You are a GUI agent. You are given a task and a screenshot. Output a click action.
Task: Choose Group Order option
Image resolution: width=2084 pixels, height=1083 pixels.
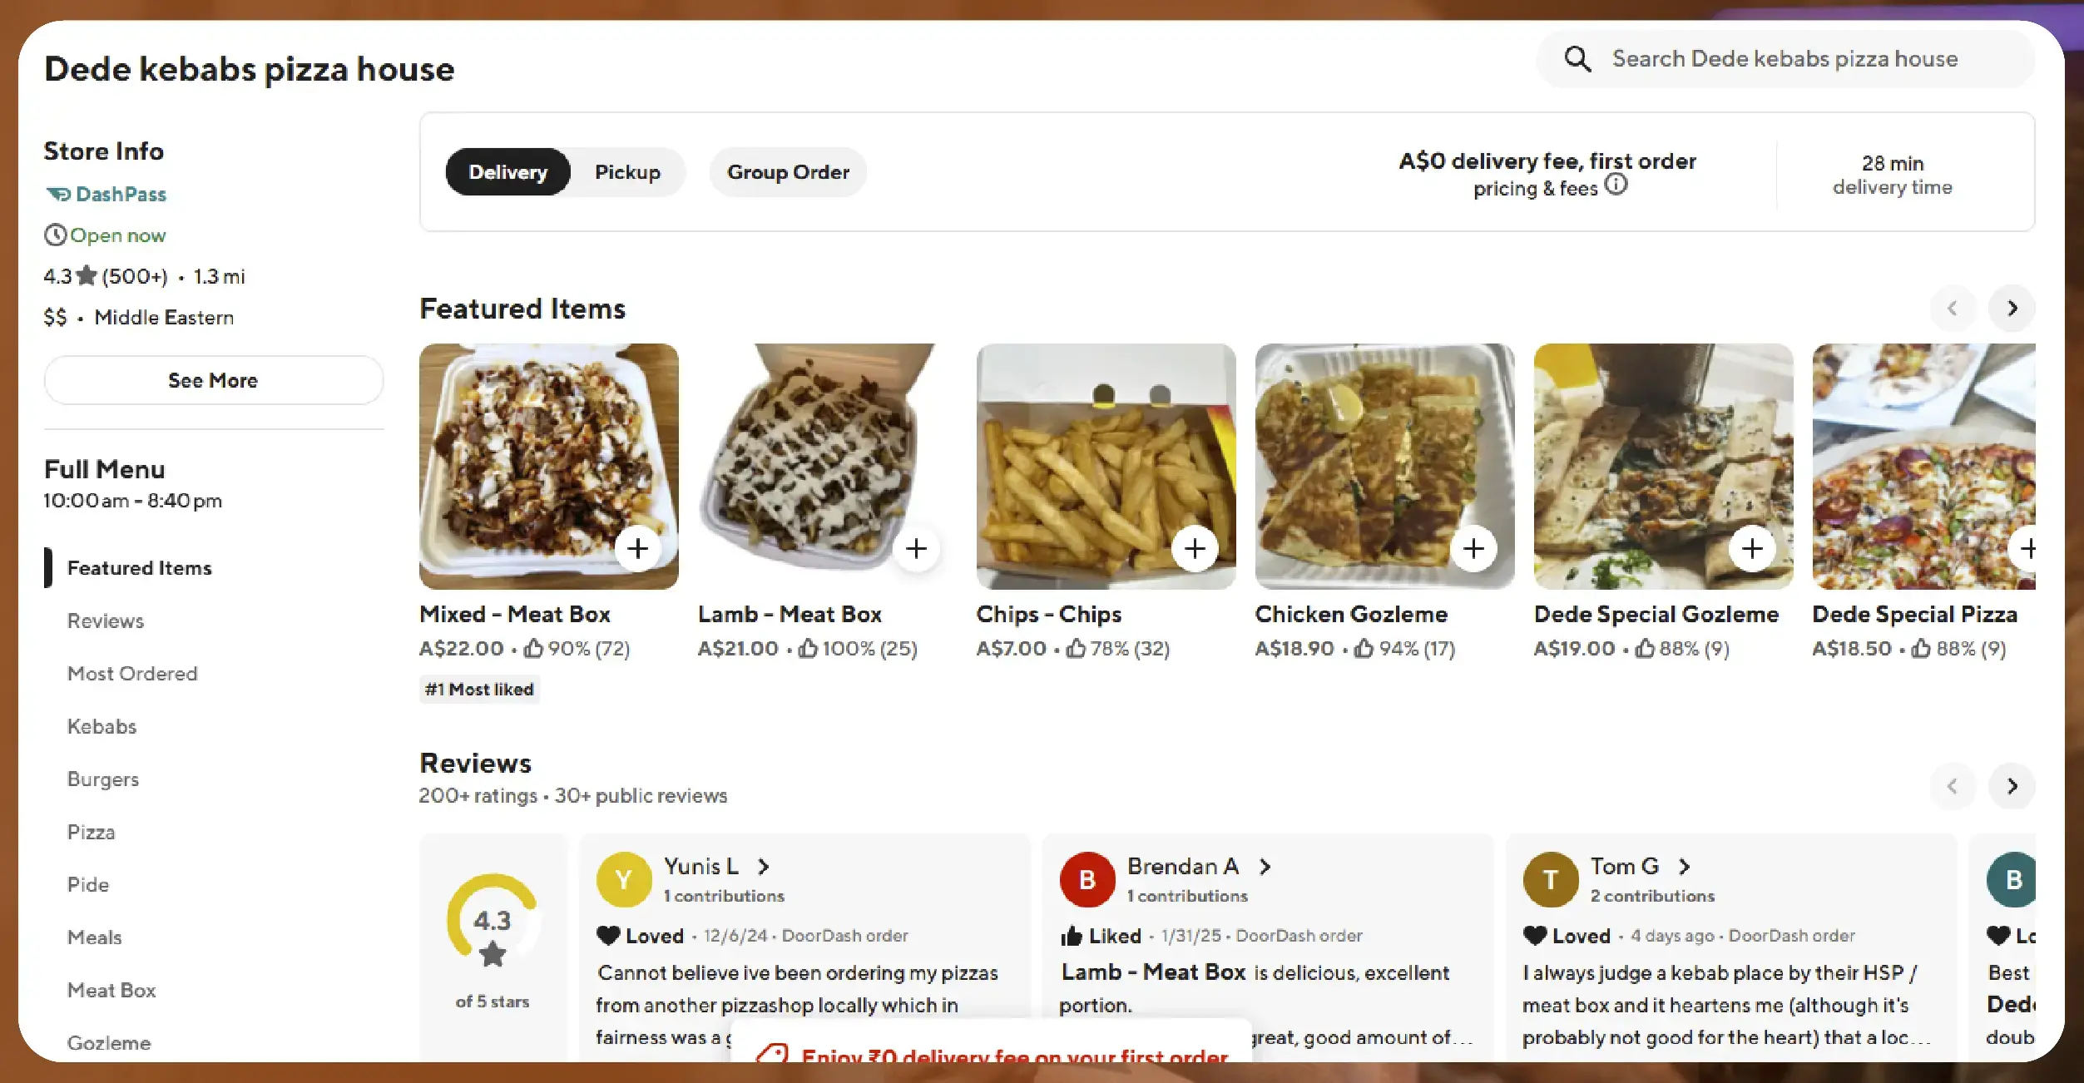(788, 172)
